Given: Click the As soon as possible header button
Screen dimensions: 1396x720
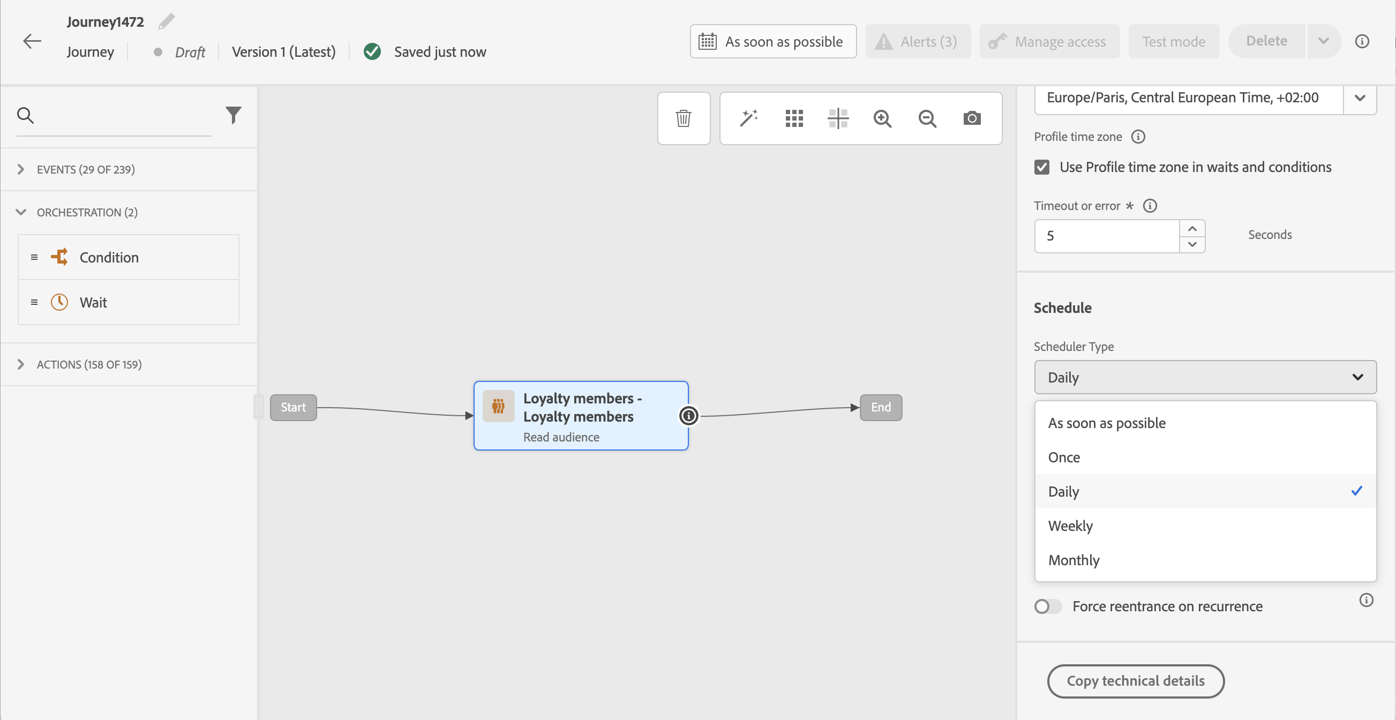Looking at the screenshot, I should 773,41.
